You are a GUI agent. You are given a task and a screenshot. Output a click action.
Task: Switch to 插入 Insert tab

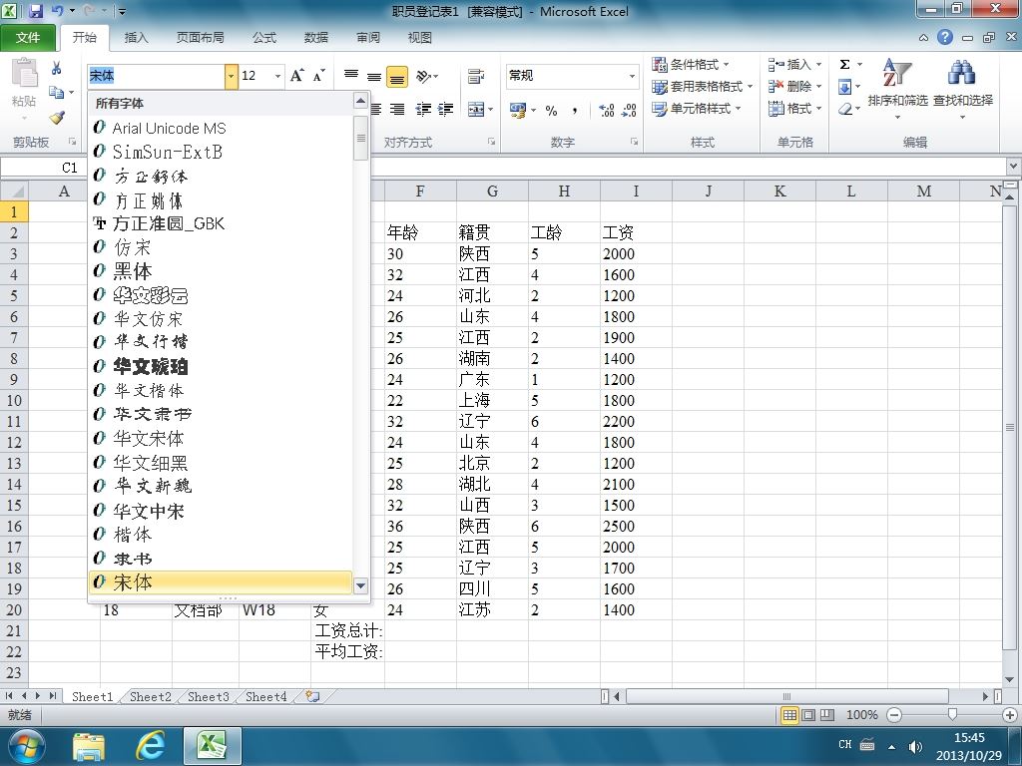point(136,38)
